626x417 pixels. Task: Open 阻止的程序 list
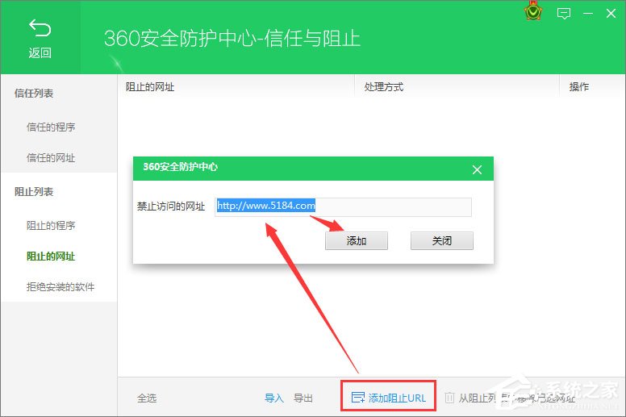click(51, 226)
